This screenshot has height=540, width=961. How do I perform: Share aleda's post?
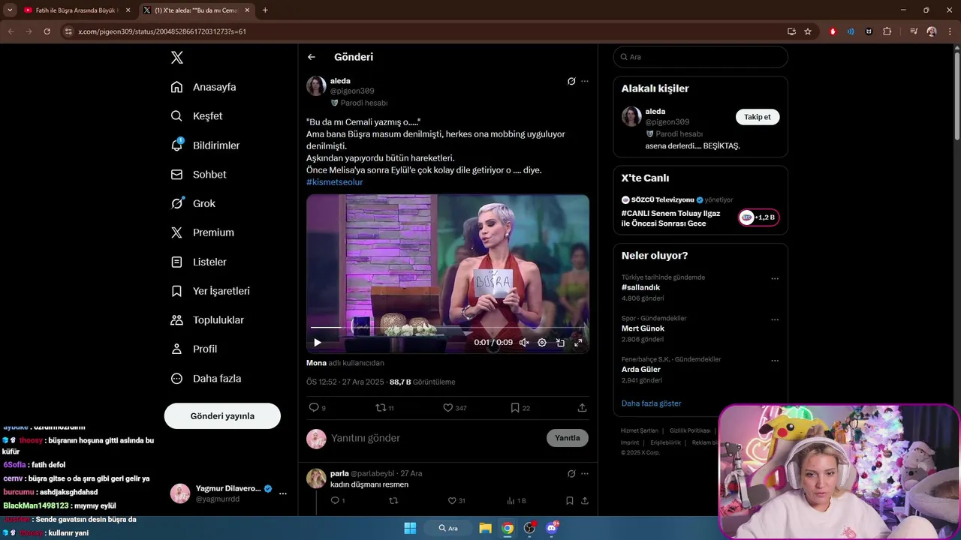click(582, 408)
